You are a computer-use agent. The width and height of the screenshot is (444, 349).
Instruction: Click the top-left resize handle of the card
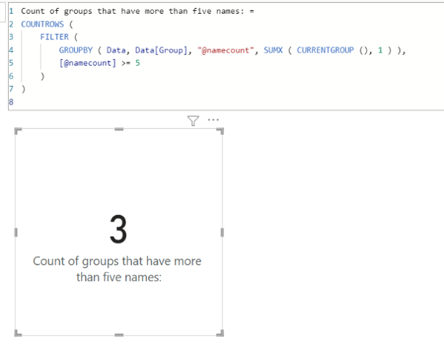pyautogui.click(x=18, y=131)
